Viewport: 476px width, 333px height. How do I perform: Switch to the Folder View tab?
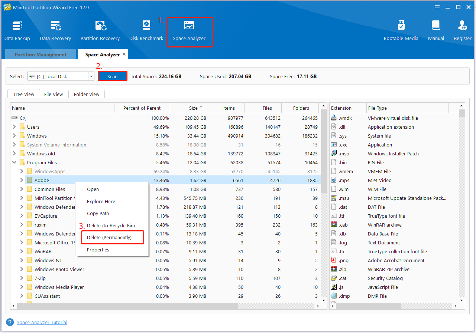pyautogui.click(x=87, y=94)
